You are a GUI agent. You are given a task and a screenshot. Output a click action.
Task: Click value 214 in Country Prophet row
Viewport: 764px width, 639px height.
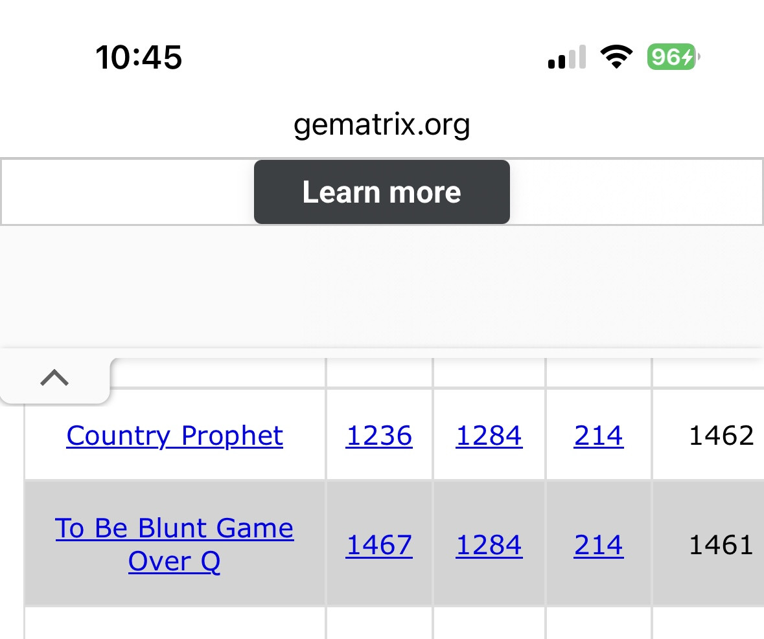598,436
